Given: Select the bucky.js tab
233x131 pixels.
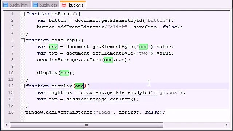Looking at the screenshot, I should coord(73,5).
